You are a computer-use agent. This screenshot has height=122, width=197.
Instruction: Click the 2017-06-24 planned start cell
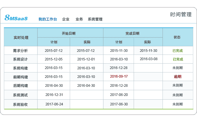54,104
